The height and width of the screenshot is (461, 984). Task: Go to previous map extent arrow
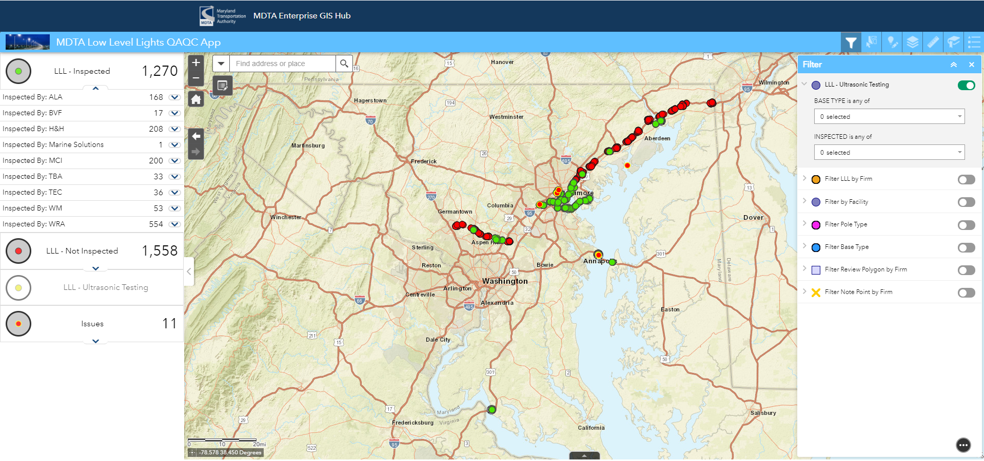click(x=196, y=136)
